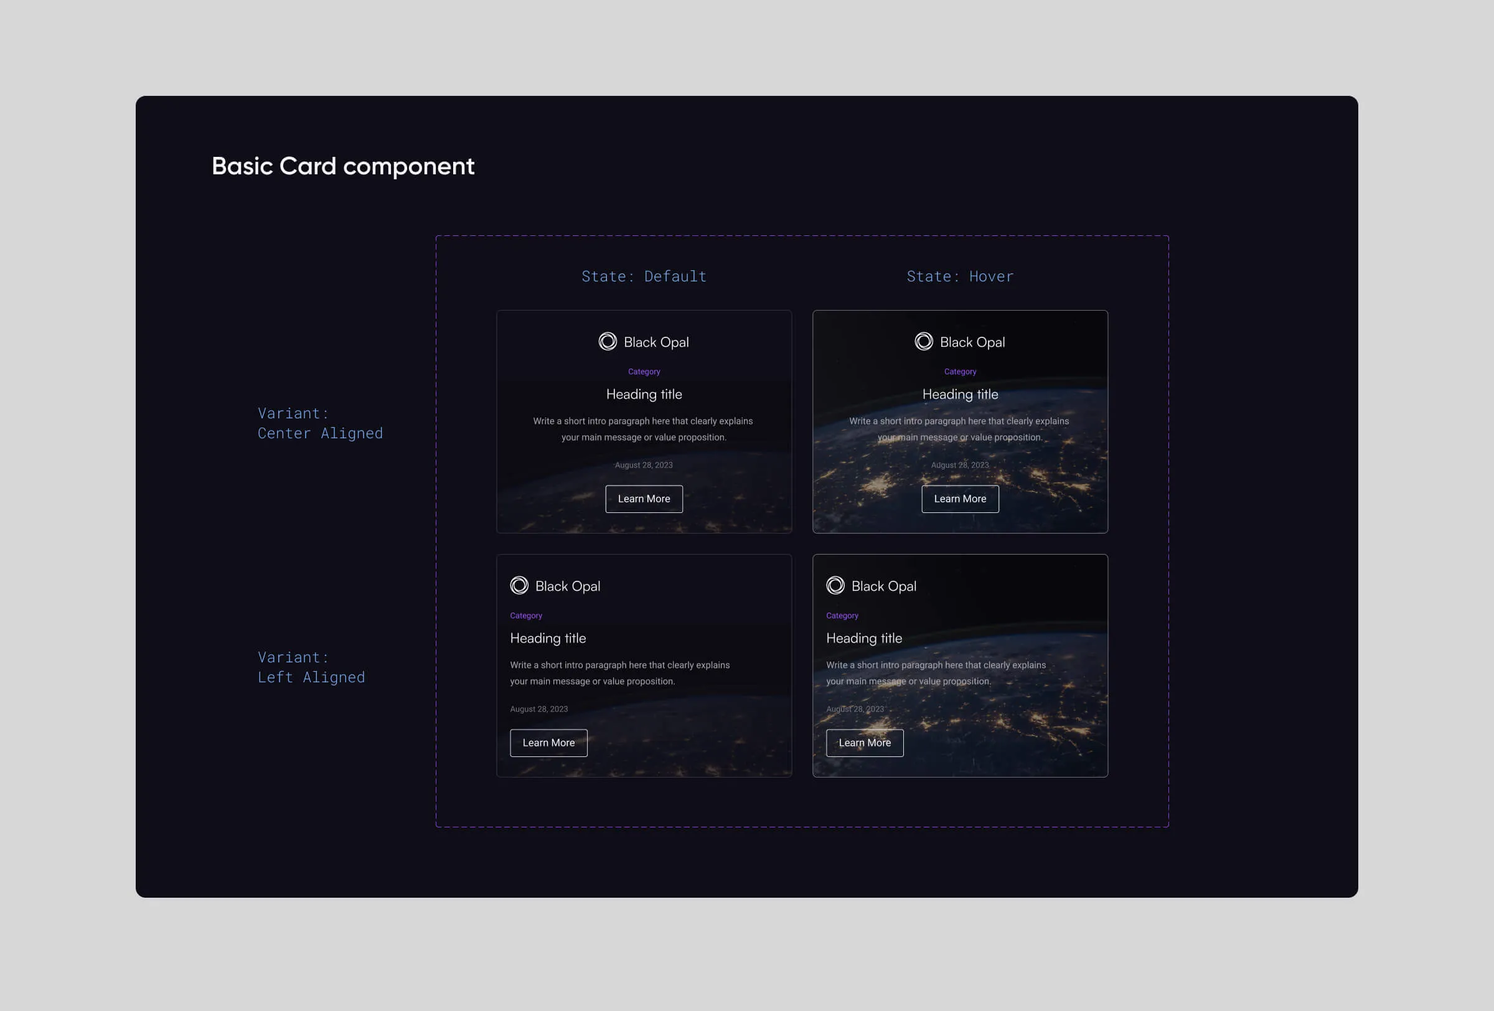Select Heading title in center-aligned default card
The image size is (1494, 1011).
[x=644, y=395]
